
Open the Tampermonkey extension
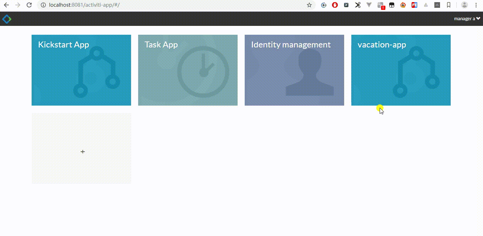(392, 5)
